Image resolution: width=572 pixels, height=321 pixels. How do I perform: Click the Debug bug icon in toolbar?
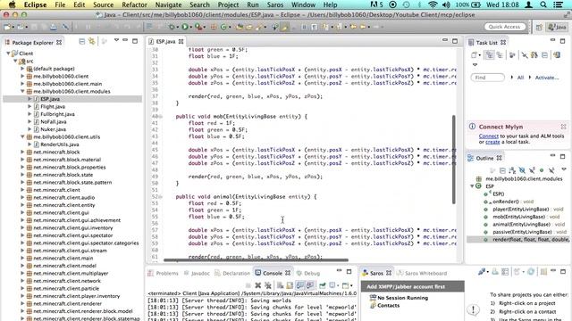point(172,27)
